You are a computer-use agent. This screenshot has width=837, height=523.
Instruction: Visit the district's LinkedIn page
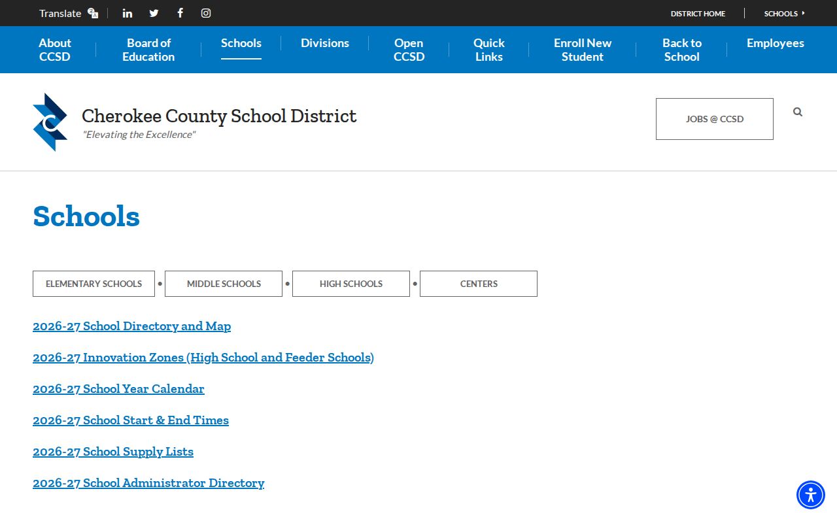128,13
